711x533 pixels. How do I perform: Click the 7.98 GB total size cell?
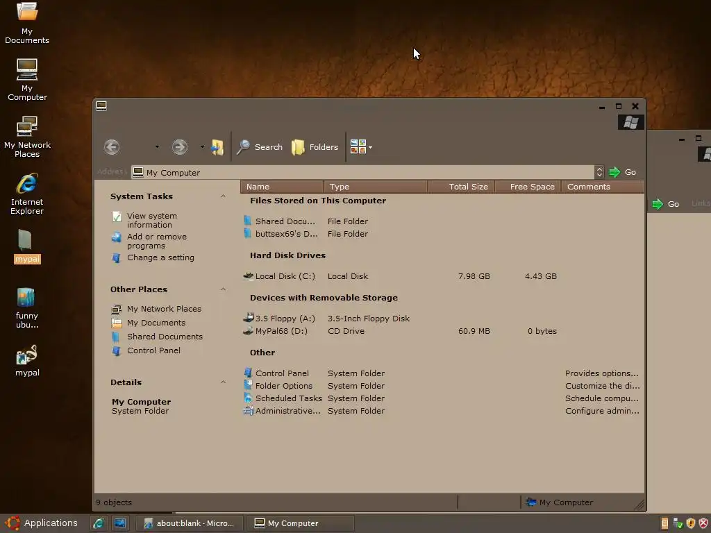point(474,276)
